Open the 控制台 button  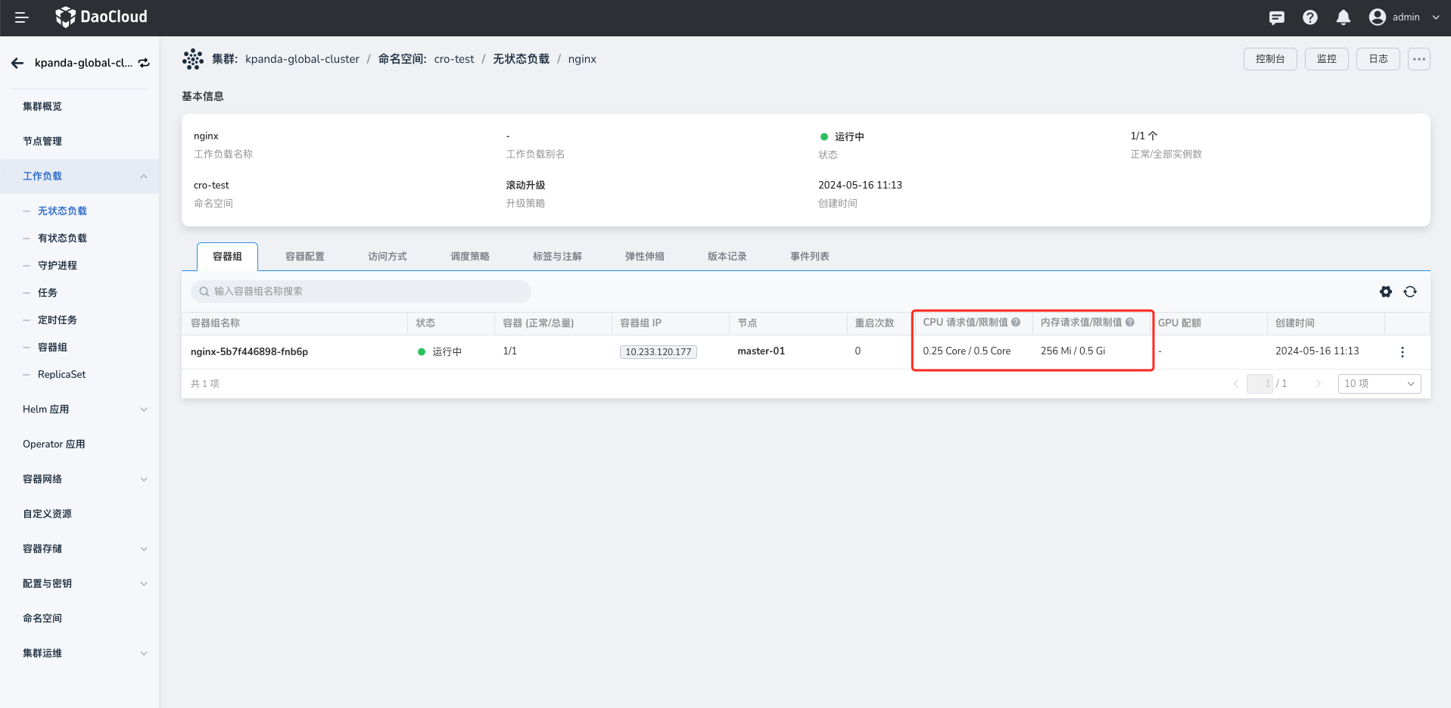pos(1270,58)
